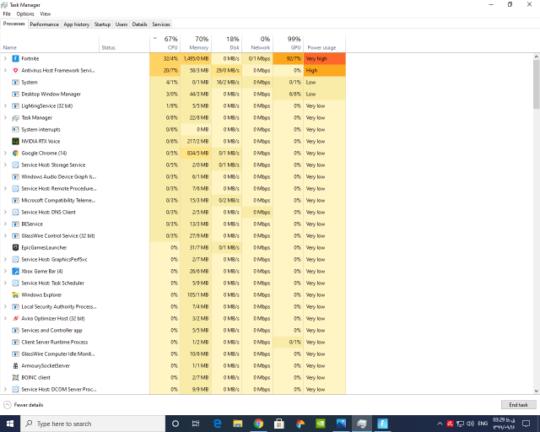Click the End task button
This screenshot has height=432, width=540.
pyautogui.click(x=518, y=405)
